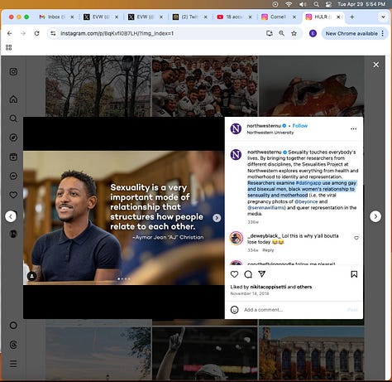Viewport: 392px width, 382px height.
Task: Click the northwesternu logo avatar in header
Action: pos(236,129)
